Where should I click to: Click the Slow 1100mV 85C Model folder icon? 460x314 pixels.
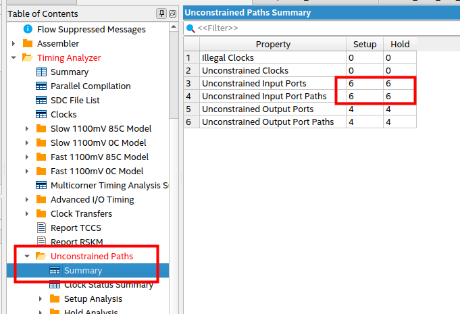(41, 128)
